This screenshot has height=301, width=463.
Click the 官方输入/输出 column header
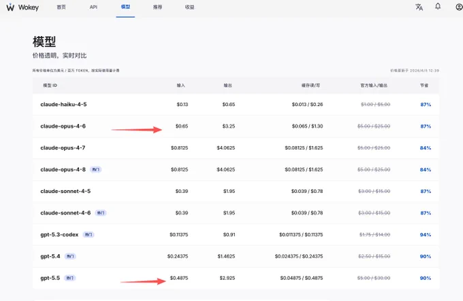point(374,86)
